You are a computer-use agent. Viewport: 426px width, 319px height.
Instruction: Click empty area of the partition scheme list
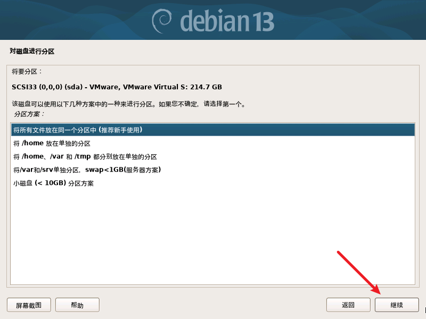coord(212,236)
